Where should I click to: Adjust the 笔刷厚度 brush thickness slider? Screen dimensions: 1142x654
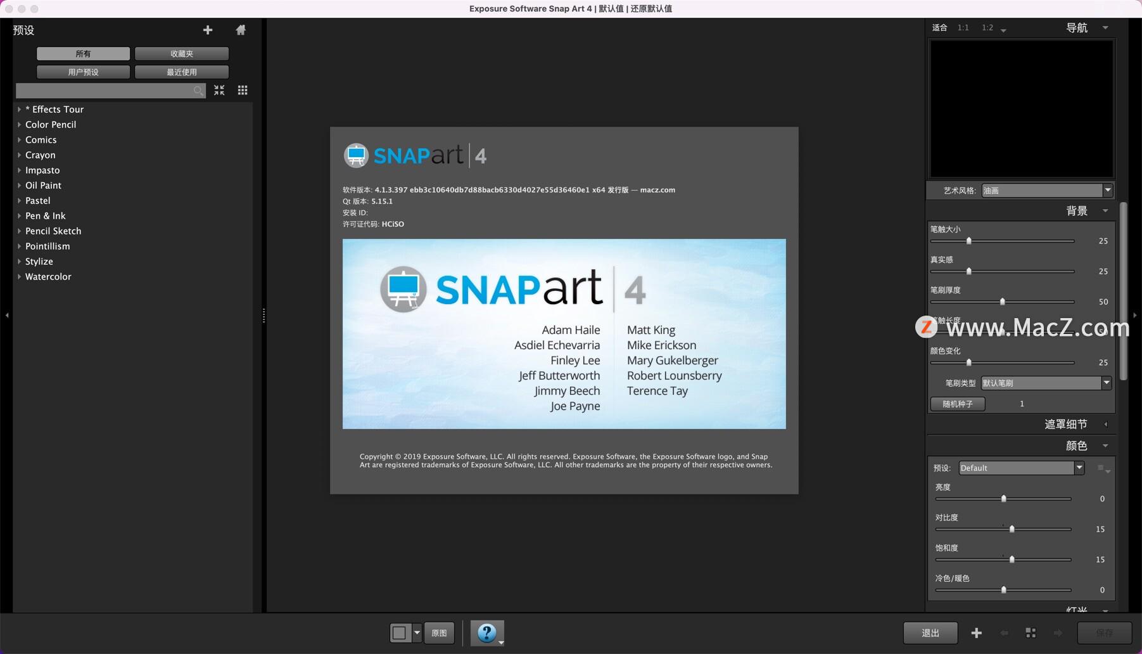[x=1002, y=302]
